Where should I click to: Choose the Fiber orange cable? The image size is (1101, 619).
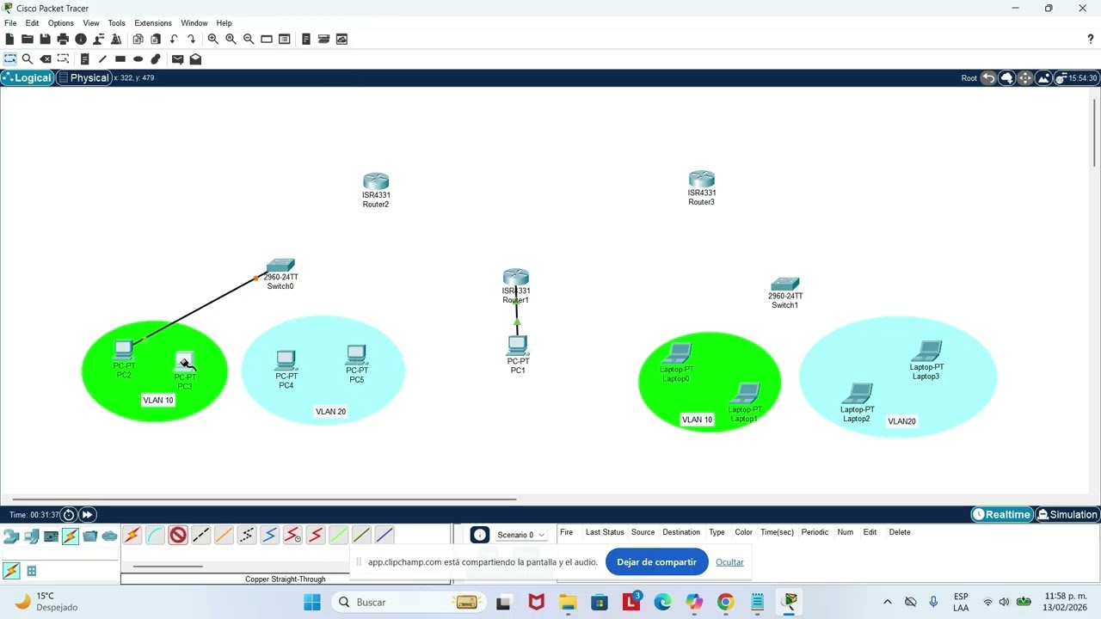pos(224,535)
